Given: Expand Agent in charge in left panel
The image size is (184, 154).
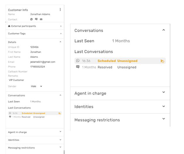Looking at the screenshot, I should [60, 131].
